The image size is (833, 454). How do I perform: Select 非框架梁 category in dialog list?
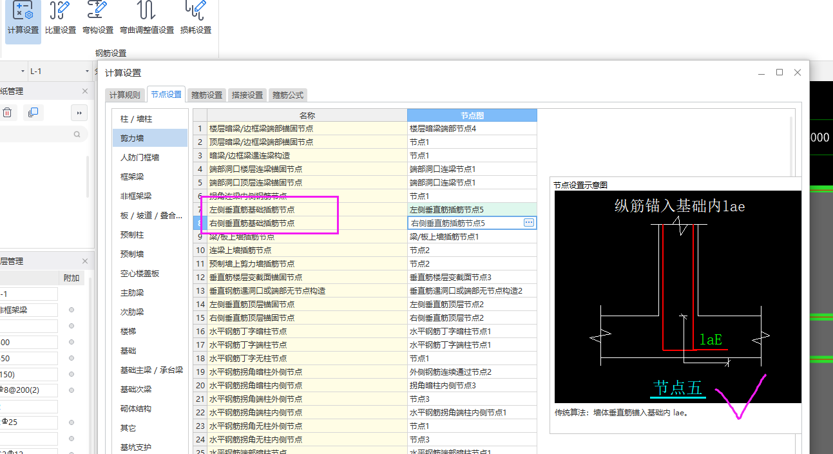point(150,196)
